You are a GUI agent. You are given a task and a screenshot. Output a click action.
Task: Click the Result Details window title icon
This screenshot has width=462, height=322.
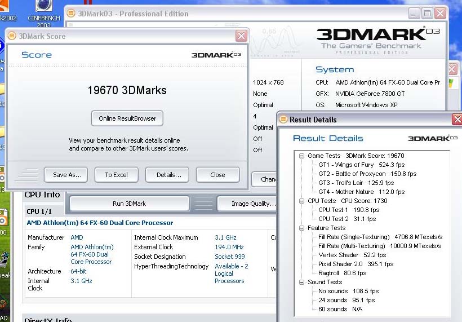[x=283, y=119]
